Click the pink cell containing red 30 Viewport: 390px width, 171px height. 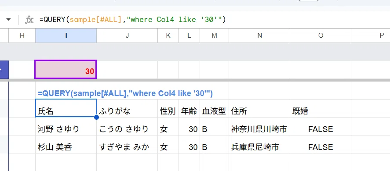[66, 69]
